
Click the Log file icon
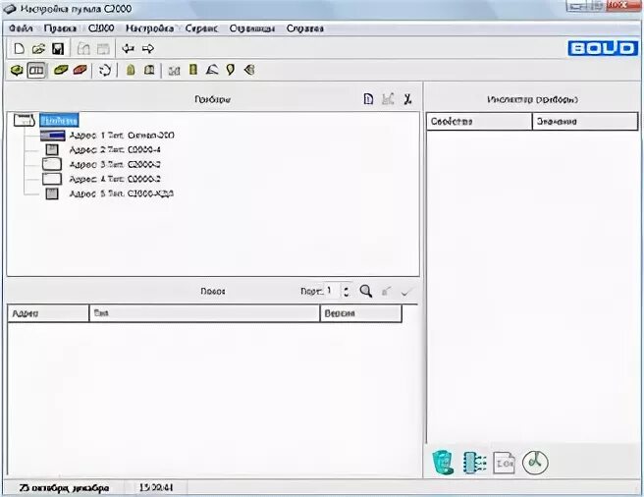click(x=504, y=463)
